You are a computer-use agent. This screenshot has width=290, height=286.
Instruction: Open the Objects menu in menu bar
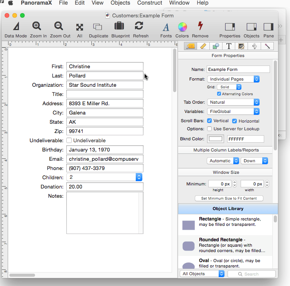pyautogui.click(x=120, y=3)
